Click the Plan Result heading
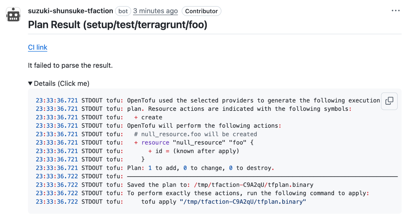This screenshot has width=408, height=224. point(117,25)
